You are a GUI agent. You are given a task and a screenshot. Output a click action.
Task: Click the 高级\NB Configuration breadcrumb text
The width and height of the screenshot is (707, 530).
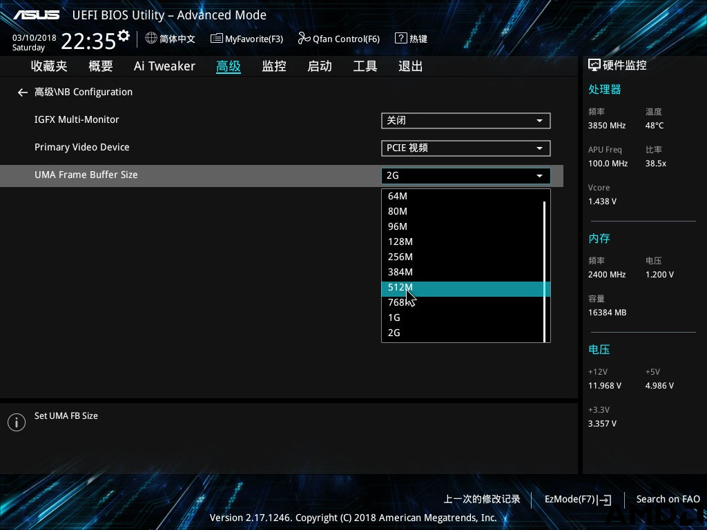[x=84, y=92]
